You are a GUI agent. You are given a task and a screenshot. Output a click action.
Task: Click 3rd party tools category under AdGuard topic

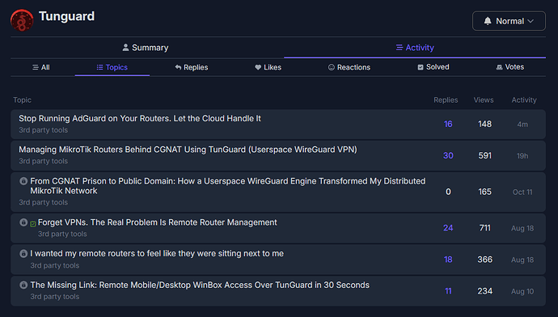44,130
